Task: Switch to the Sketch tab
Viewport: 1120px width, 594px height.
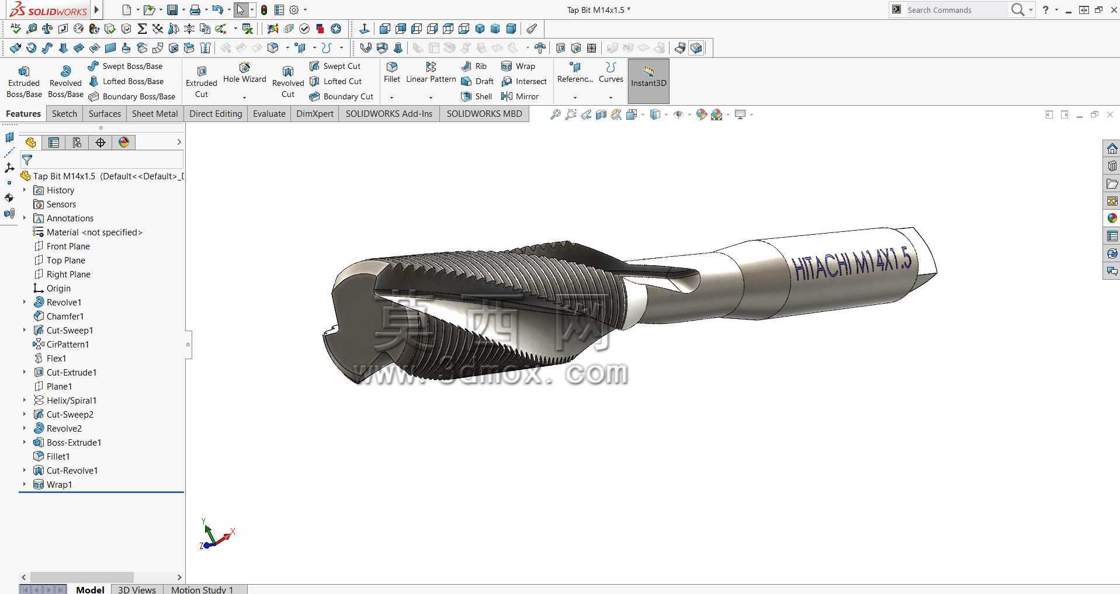Action: click(x=64, y=114)
